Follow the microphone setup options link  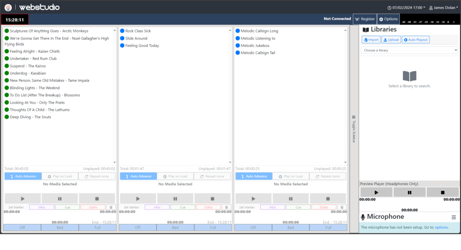(441, 227)
